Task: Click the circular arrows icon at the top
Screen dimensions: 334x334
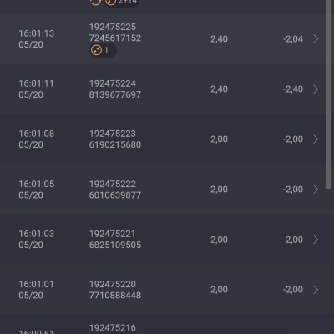Action: pyautogui.click(x=95, y=3)
